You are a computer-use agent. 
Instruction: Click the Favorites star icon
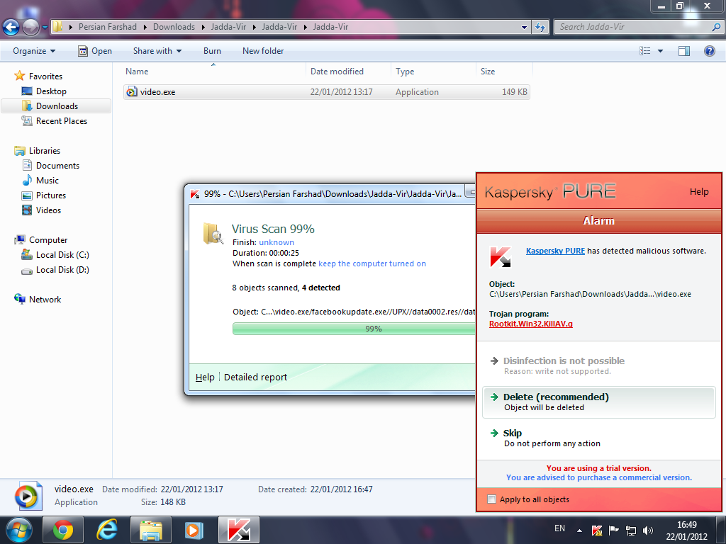[19, 75]
